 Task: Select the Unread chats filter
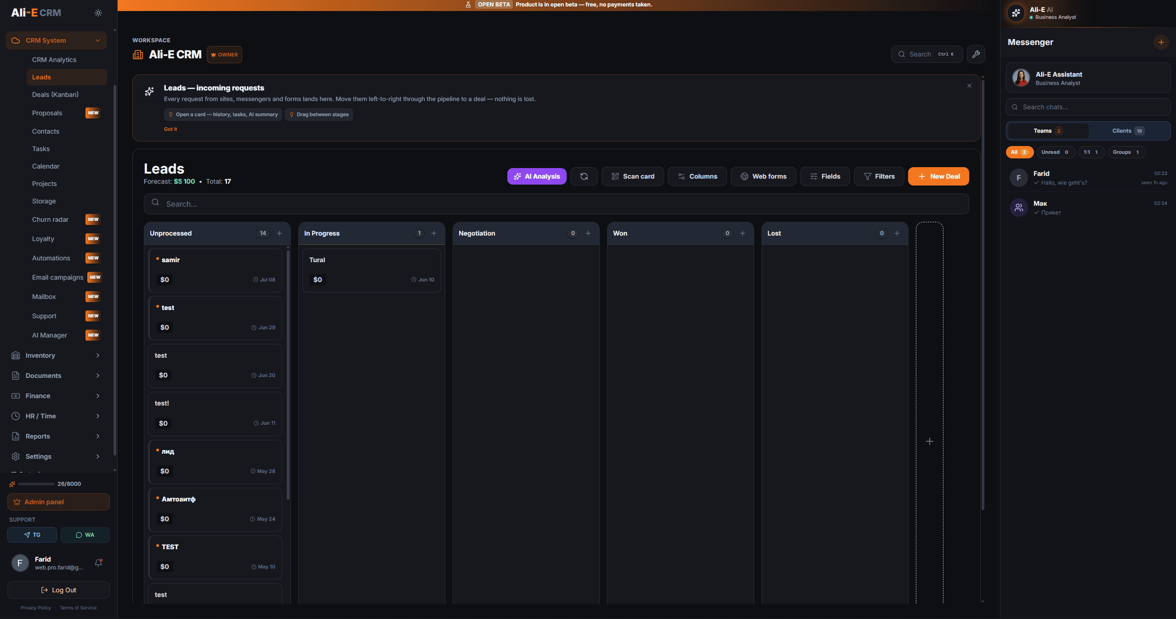coord(1055,152)
